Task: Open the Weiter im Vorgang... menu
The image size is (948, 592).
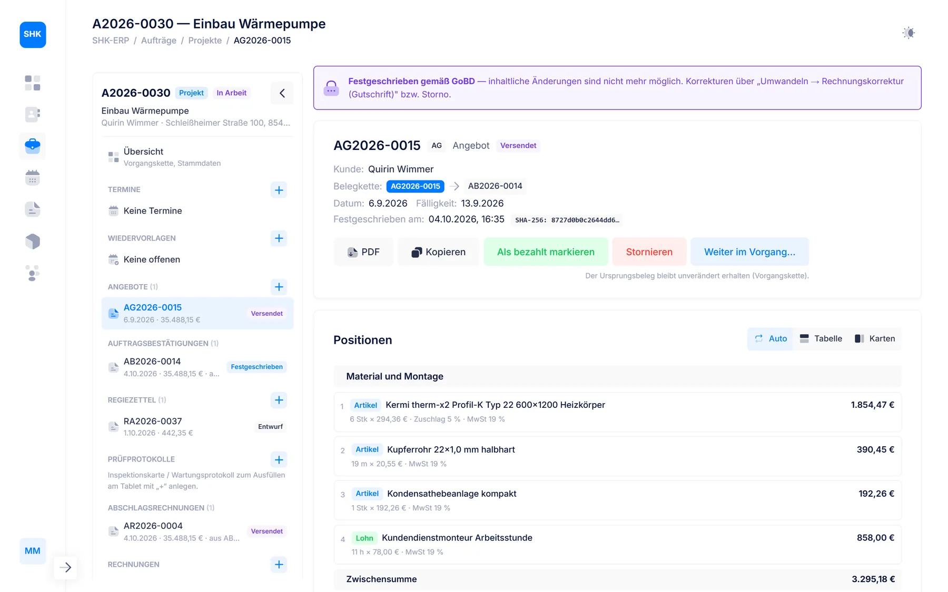Action: coord(749,252)
